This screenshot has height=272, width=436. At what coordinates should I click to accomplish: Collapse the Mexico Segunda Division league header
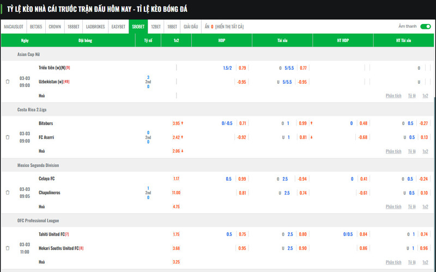click(x=38, y=165)
